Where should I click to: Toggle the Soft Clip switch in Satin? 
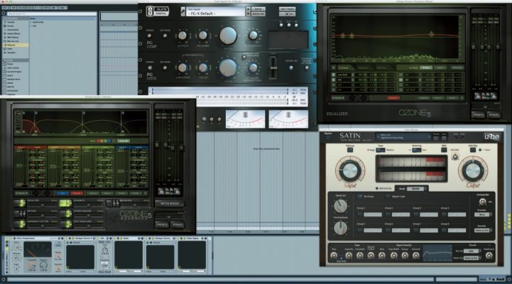472,150
